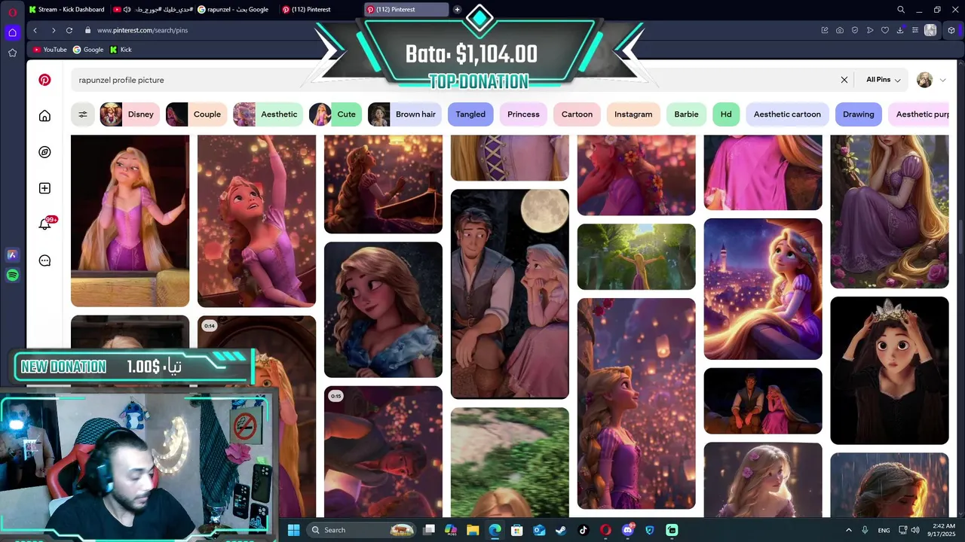Open the ad blocker shield icon
This screenshot has height=542, width=965.
pyautogui.click(x=855, y=30)
